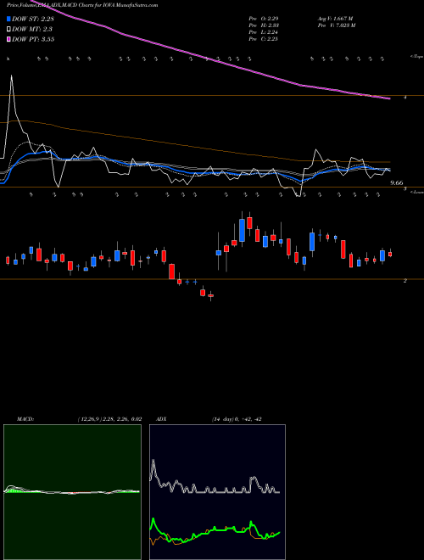The width and height of the screenshot is (424, 560).
Task: Click the 9.66 value label on chart
Action: tap(397, 183)
